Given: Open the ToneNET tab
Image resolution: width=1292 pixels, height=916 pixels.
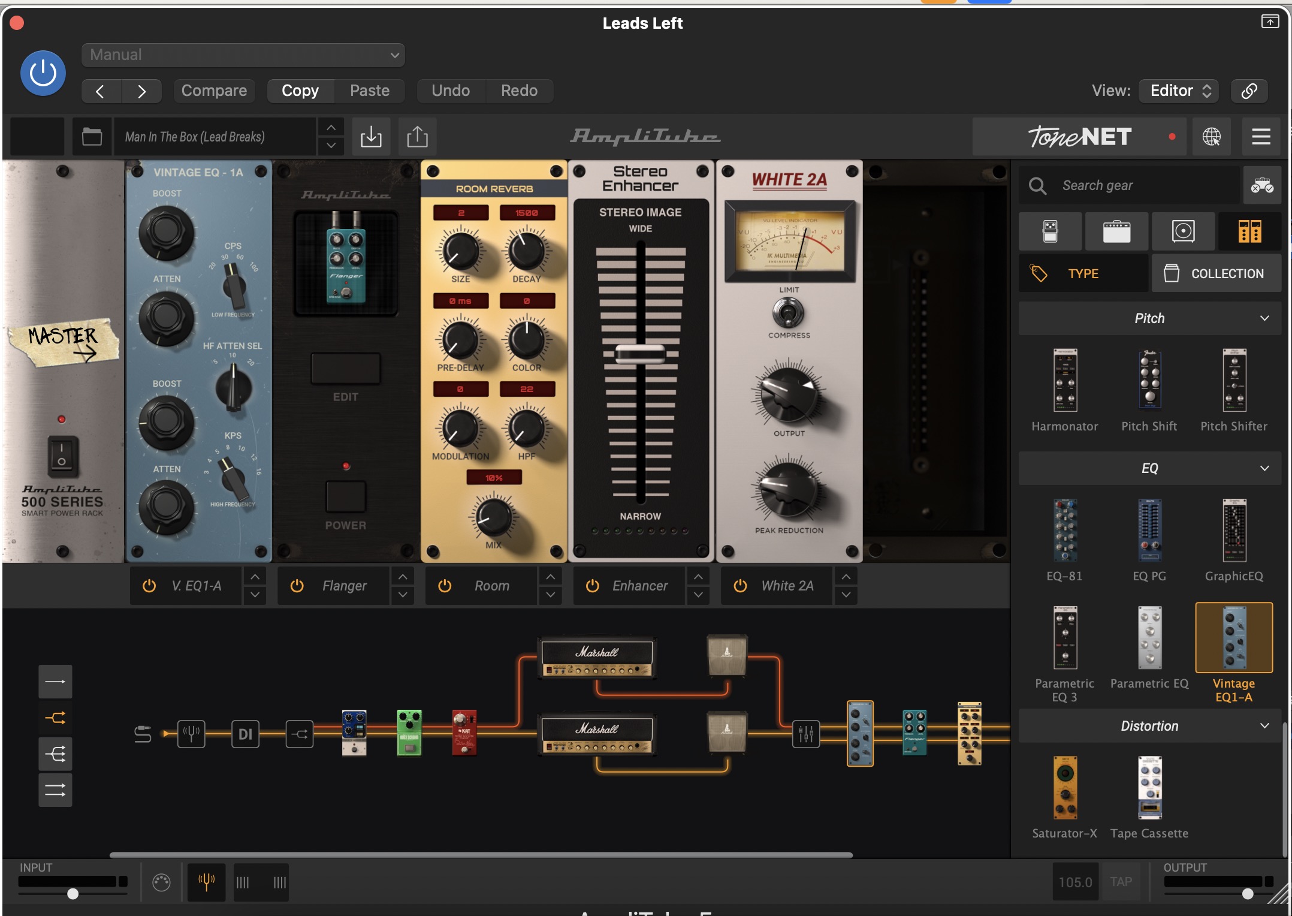Looking at the screenshot, I should tap(1080, 137).
